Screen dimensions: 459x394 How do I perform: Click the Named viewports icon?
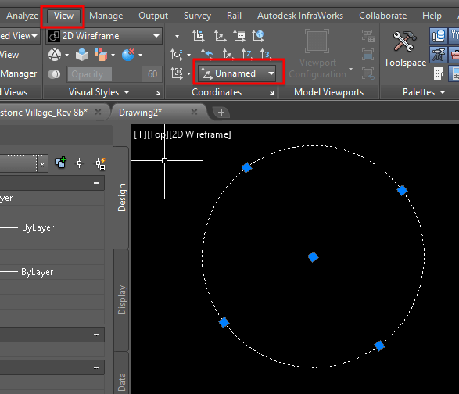(x=368, y=36)
